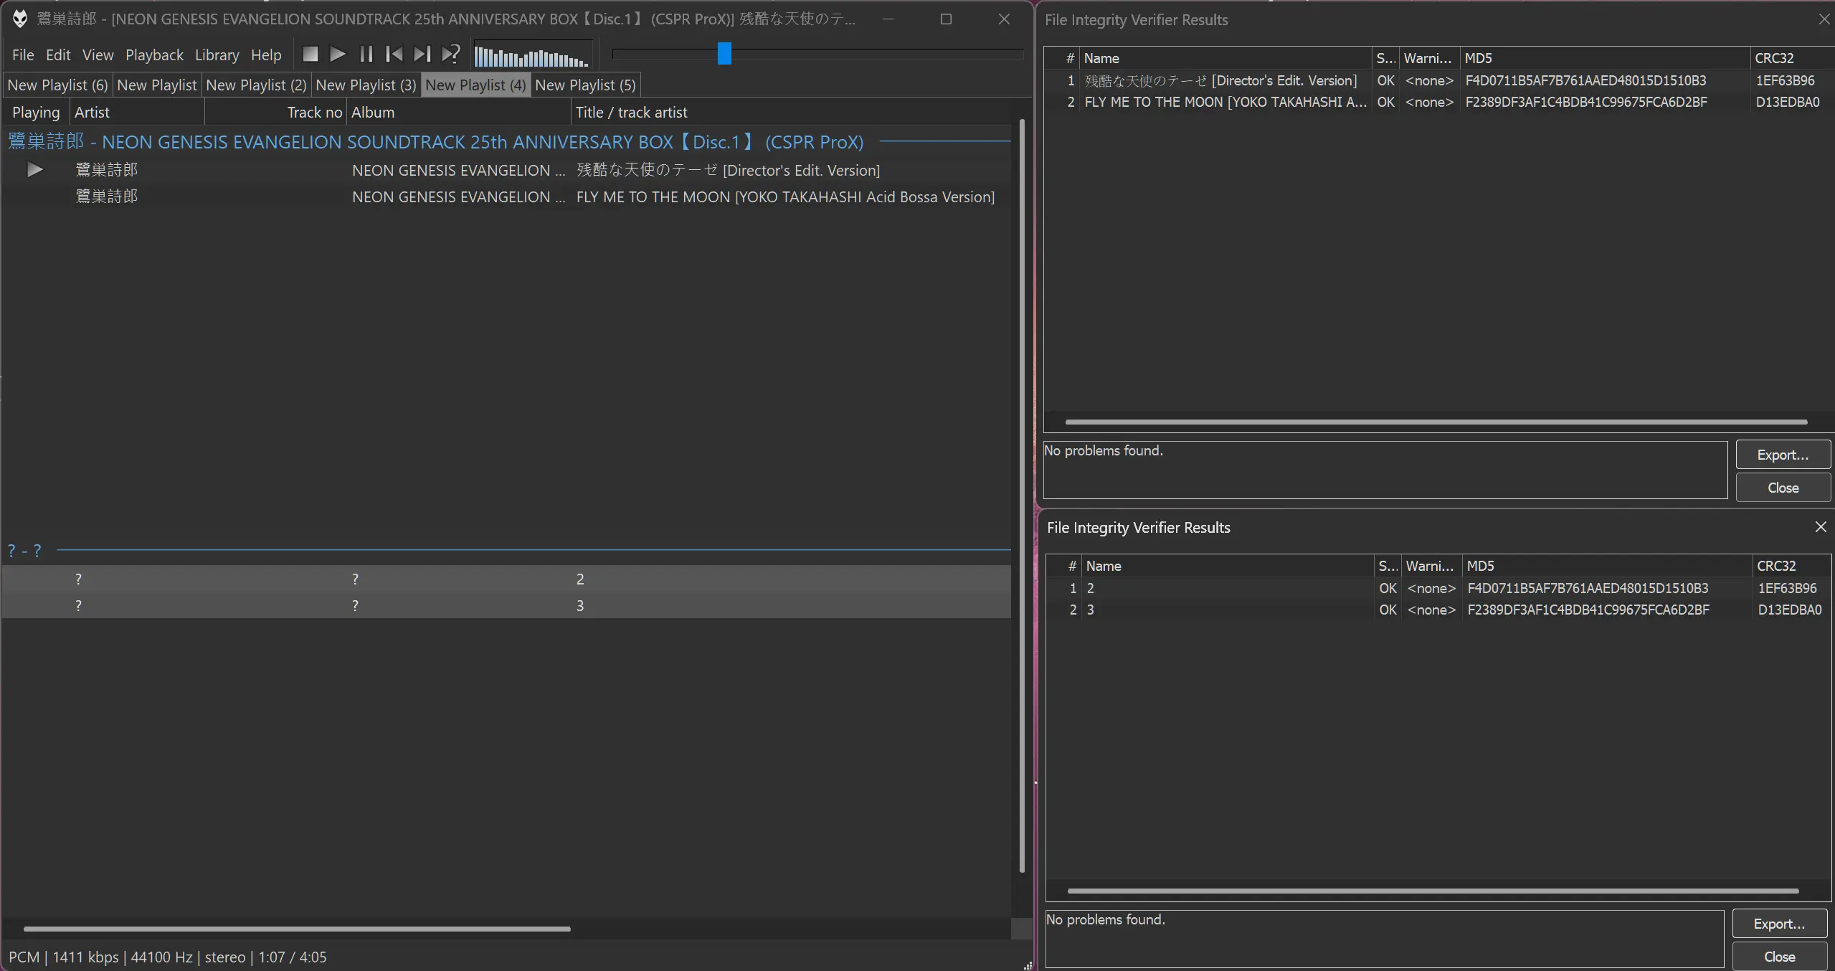Click the Stop playback button
The height and width of the screenshot is (971, 1835).
pyautogui.click(x=310, y=55)
